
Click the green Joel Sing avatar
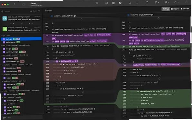tap(5, 29)
